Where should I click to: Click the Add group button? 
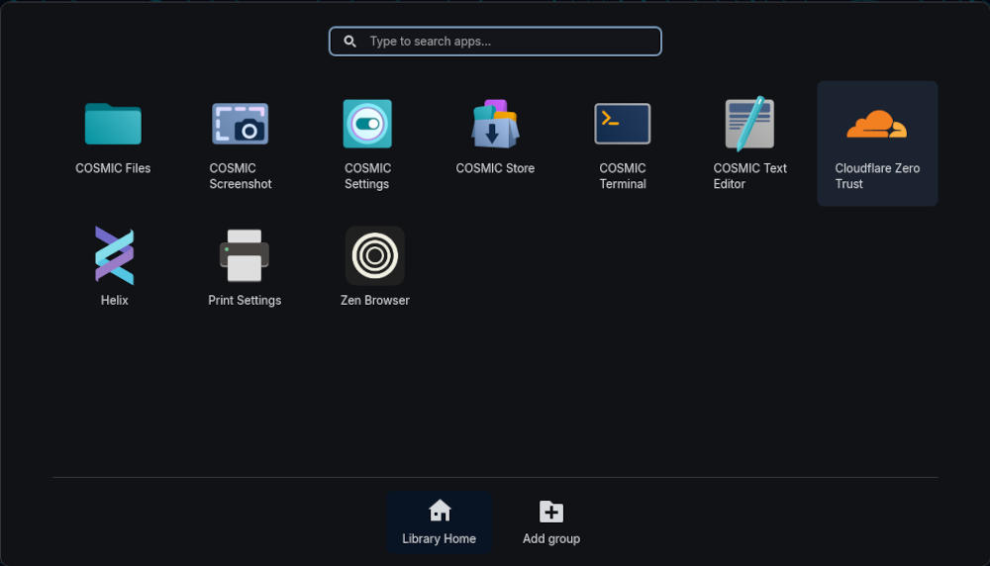[551, 522]
